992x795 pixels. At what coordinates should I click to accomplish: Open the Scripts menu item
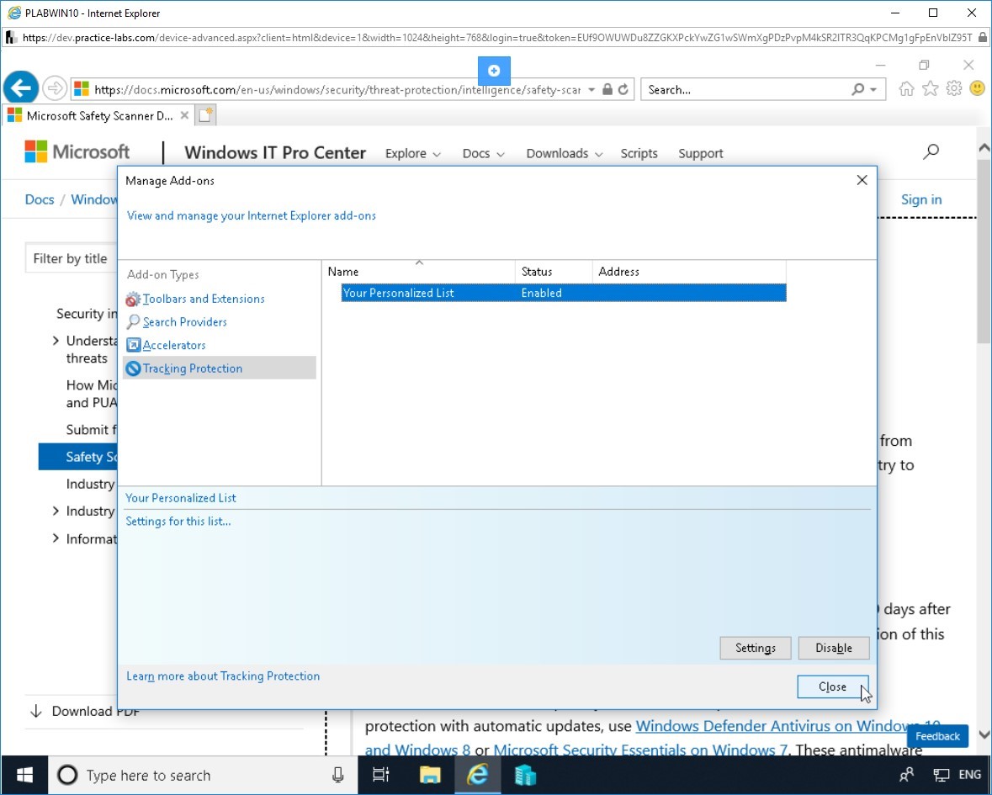639,154
